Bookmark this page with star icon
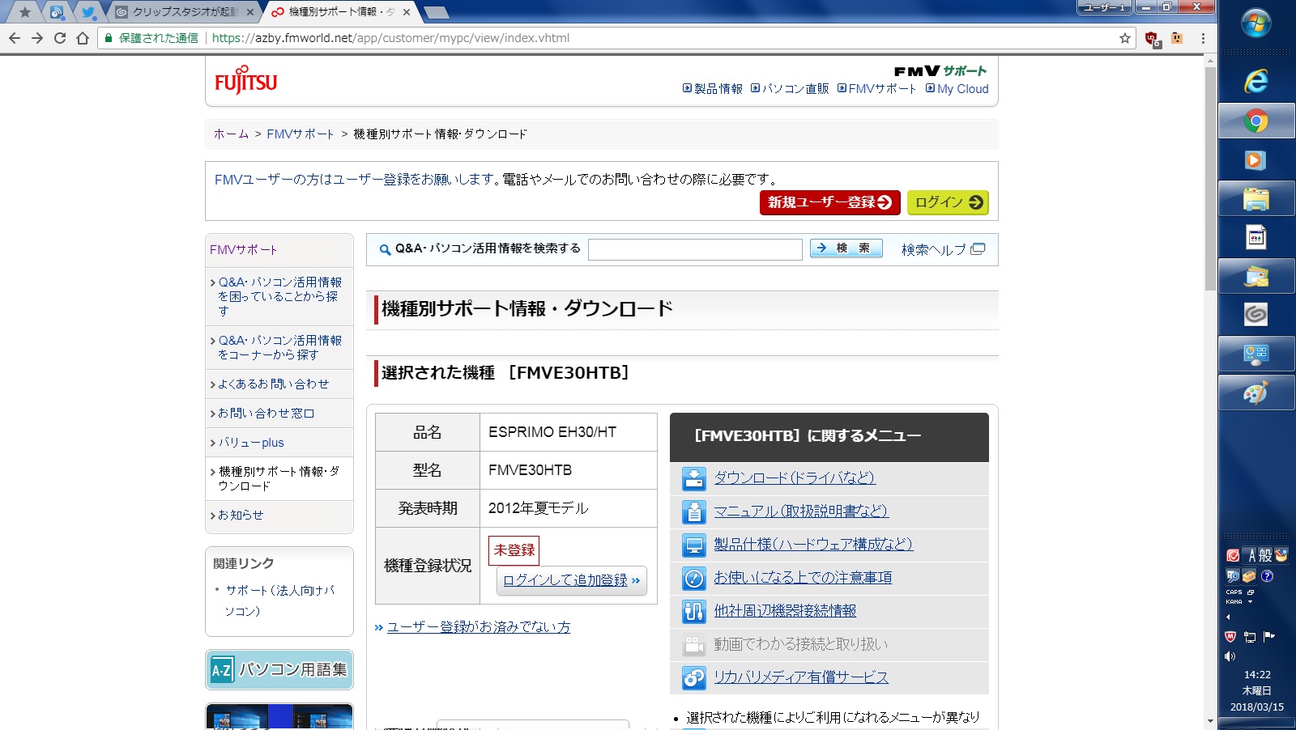Viewport: 1296px width, 730px height. (1124, 38)
